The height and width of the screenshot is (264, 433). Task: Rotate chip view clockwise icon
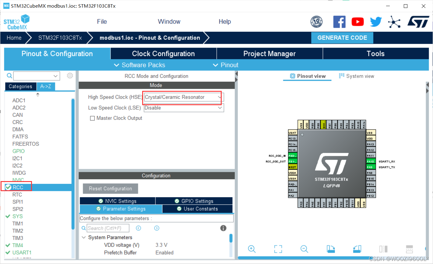point(331,249)
